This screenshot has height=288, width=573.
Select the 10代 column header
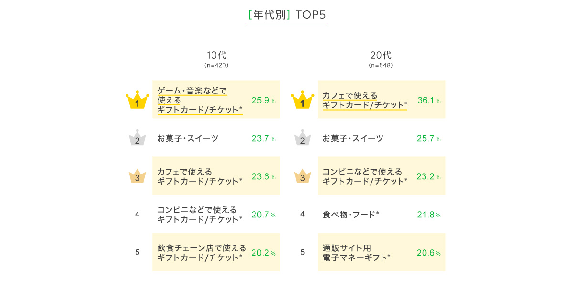click(x=216, y=55)
